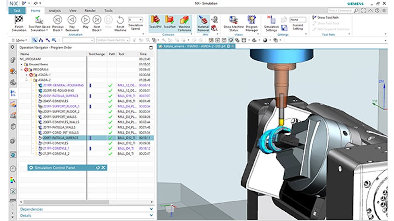Open the Analysis ribbon tab
Viewport: 394px width, 221px height.
tap(55, 11)
